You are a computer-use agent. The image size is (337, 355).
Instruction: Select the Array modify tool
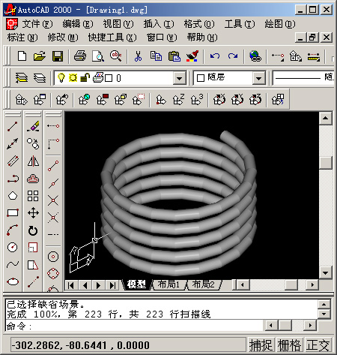click(33, 196)
